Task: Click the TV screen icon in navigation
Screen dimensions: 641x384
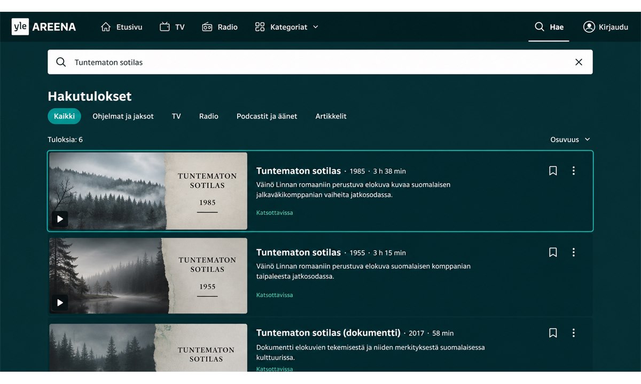Action: pyautogui.click(x=165, y=27)
